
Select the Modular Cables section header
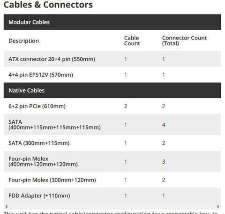click(112, 22)
